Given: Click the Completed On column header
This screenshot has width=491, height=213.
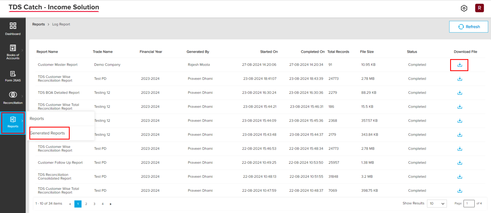Looking at the screenshot, I should pyautogui.click(x=313, y=52).
